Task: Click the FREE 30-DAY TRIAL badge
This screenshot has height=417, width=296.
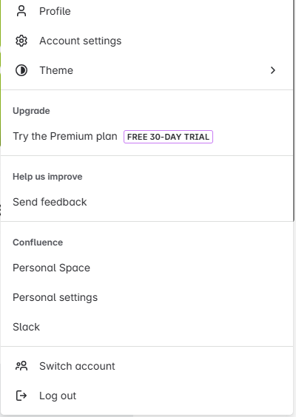Action: (x=168, y=137)
